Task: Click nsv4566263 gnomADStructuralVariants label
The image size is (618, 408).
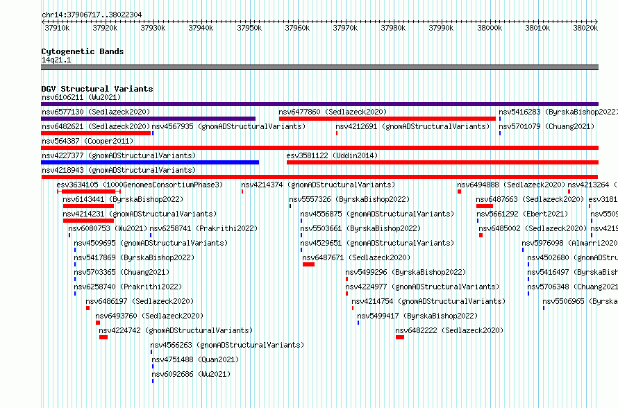Action: tap(228, 345)
